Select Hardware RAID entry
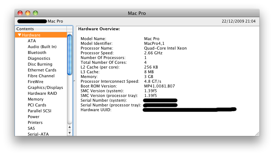Image resolution: width=274 pixels, height=156 pixels. click(42, 93)
